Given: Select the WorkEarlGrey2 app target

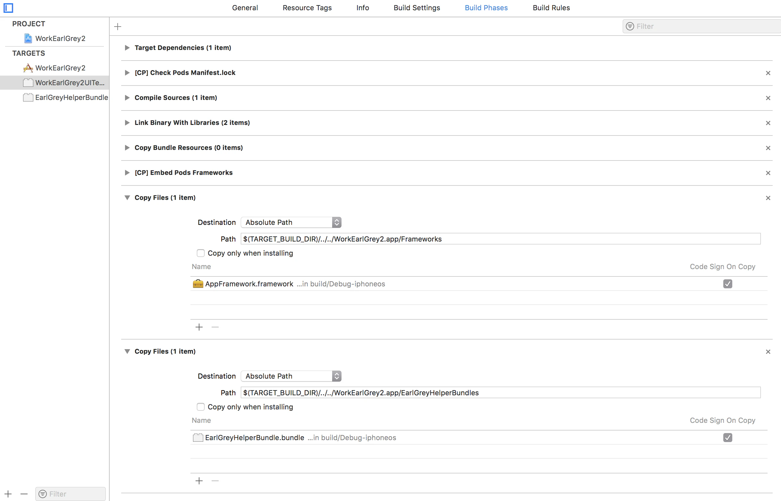Looking at the screenshot, I should [x=55, y=68].
